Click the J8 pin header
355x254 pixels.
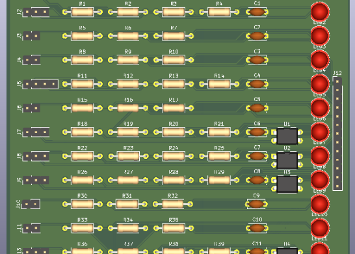[36, 156]
